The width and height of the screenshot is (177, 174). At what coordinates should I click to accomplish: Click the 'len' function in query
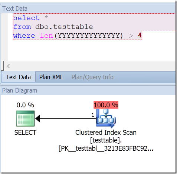click(46, 36)
